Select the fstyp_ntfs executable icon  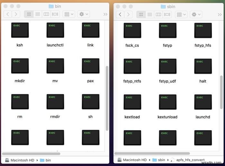[132, 66]
